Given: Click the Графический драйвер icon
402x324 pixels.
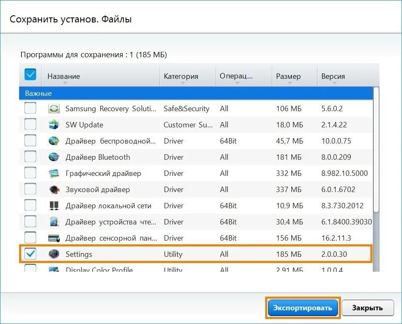Looking at the screenshot, I should point(54,173).
